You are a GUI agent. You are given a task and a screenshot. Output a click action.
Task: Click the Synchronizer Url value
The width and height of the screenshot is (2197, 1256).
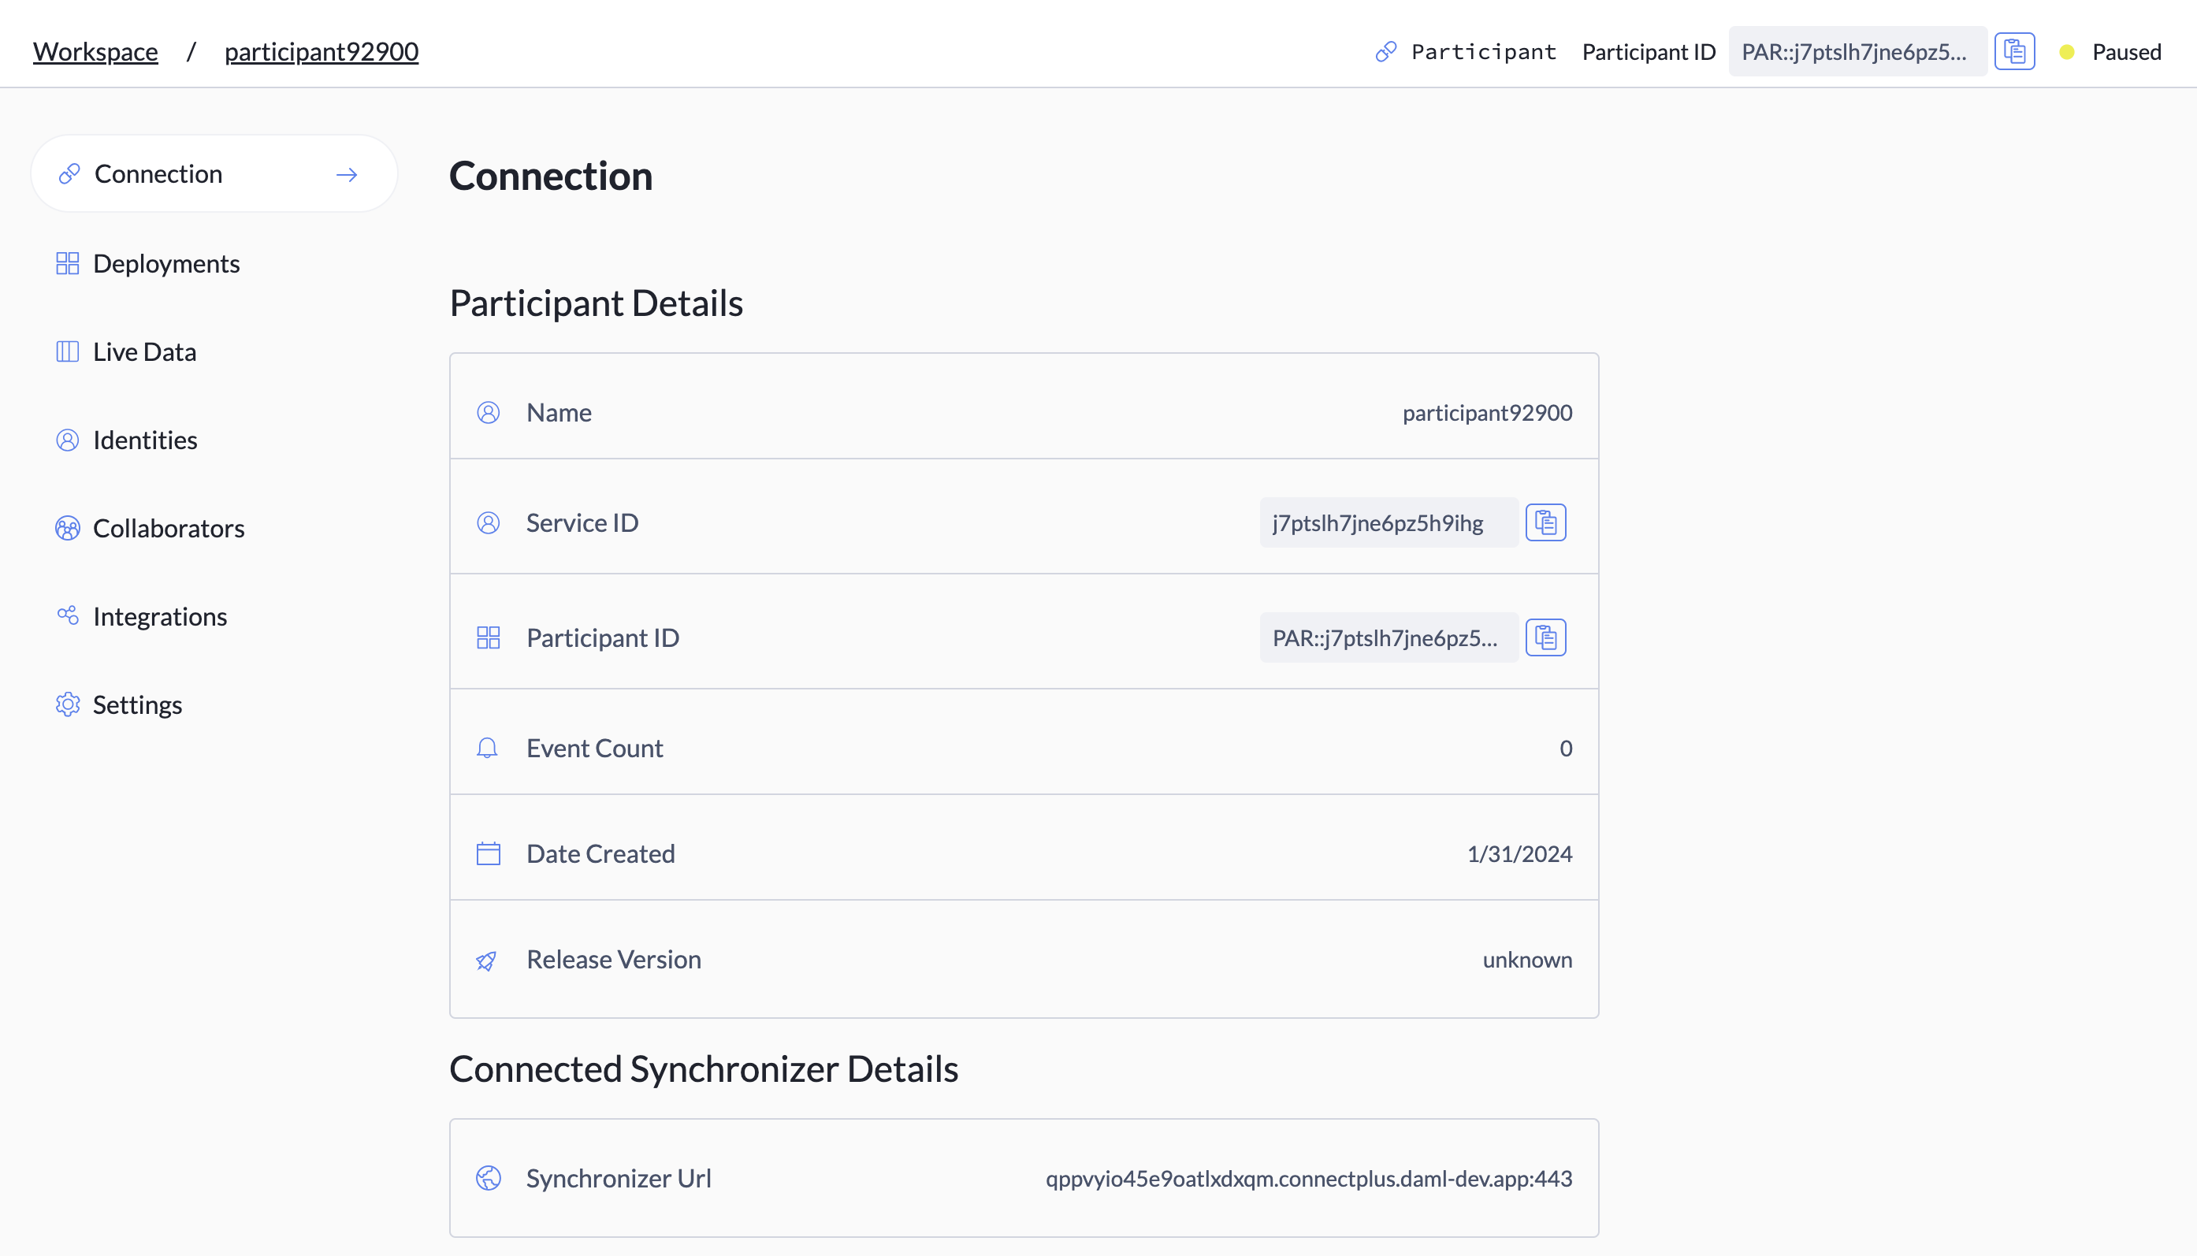click(x=1309, y=1178)
